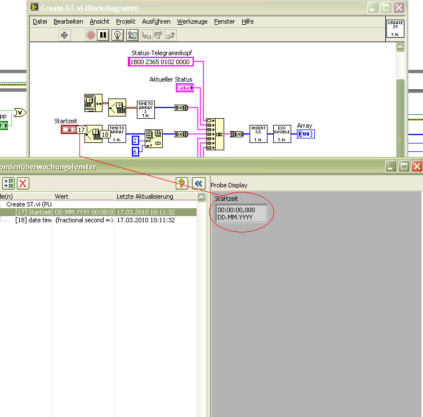
Task: Open the Ausführen menu
Action: pyautogui.click(x=156, y=21)
